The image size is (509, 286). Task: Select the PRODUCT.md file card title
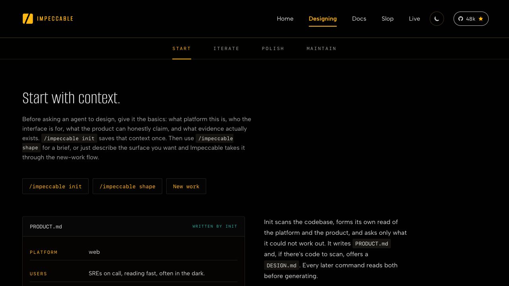[46, 226]
